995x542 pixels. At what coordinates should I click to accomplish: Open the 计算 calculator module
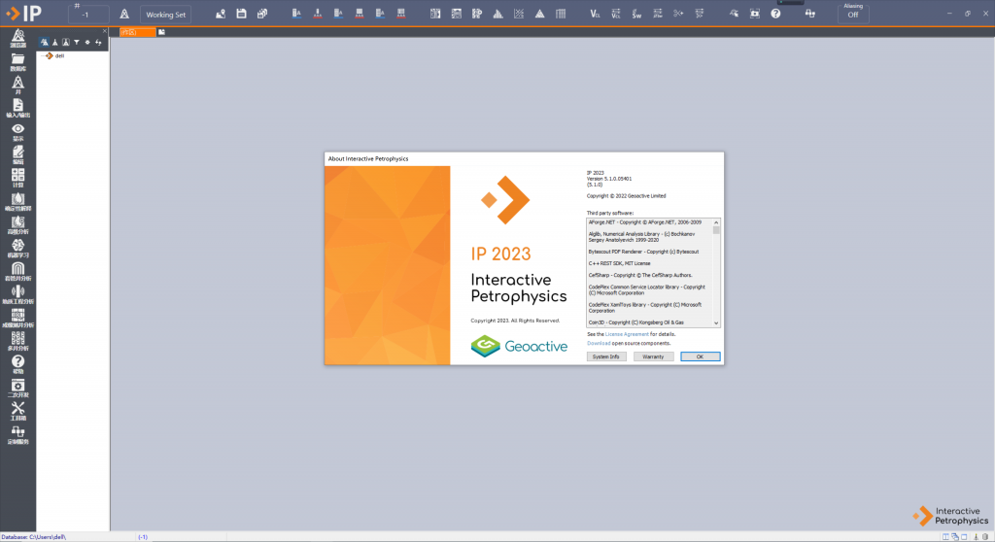[x=17, y=178]
